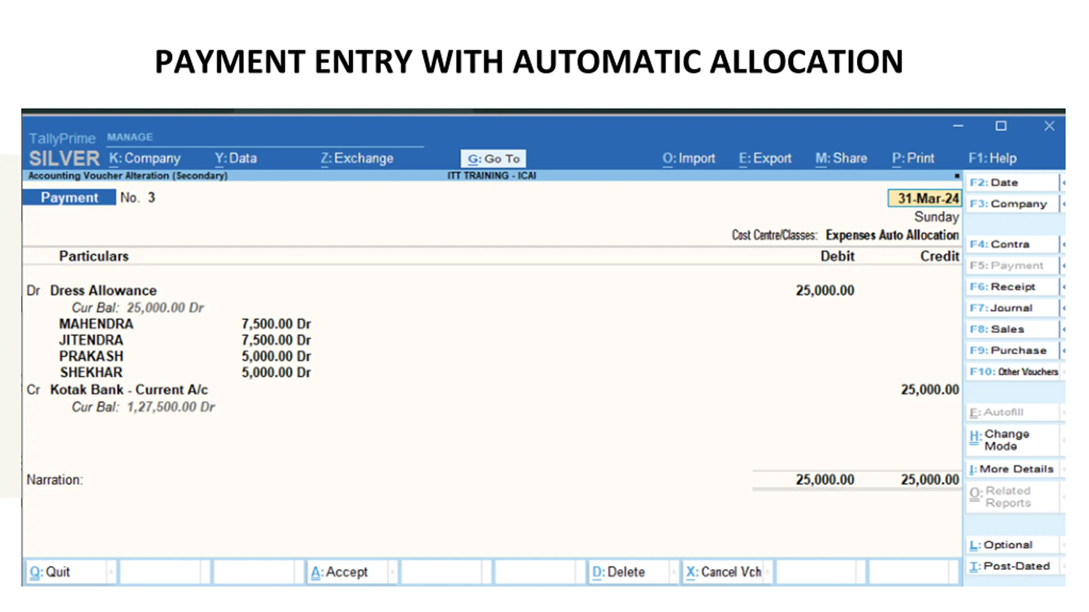
Task: Select the MAHENDRA cost centre row
Action: 185,324
